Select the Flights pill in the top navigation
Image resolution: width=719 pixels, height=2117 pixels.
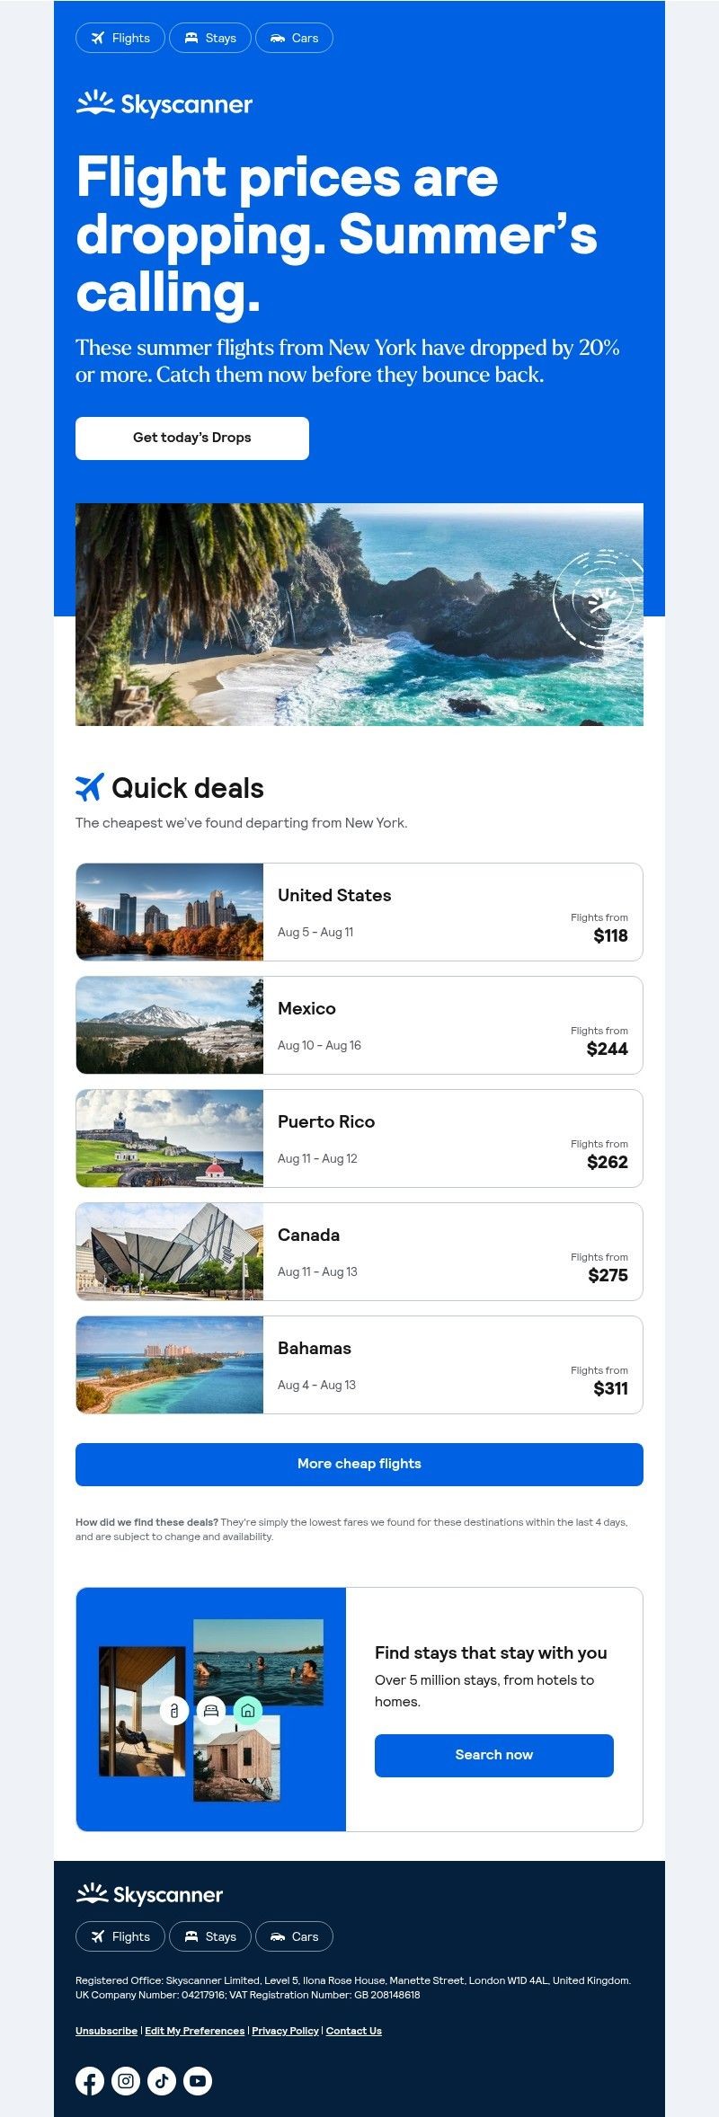[120, 38]
